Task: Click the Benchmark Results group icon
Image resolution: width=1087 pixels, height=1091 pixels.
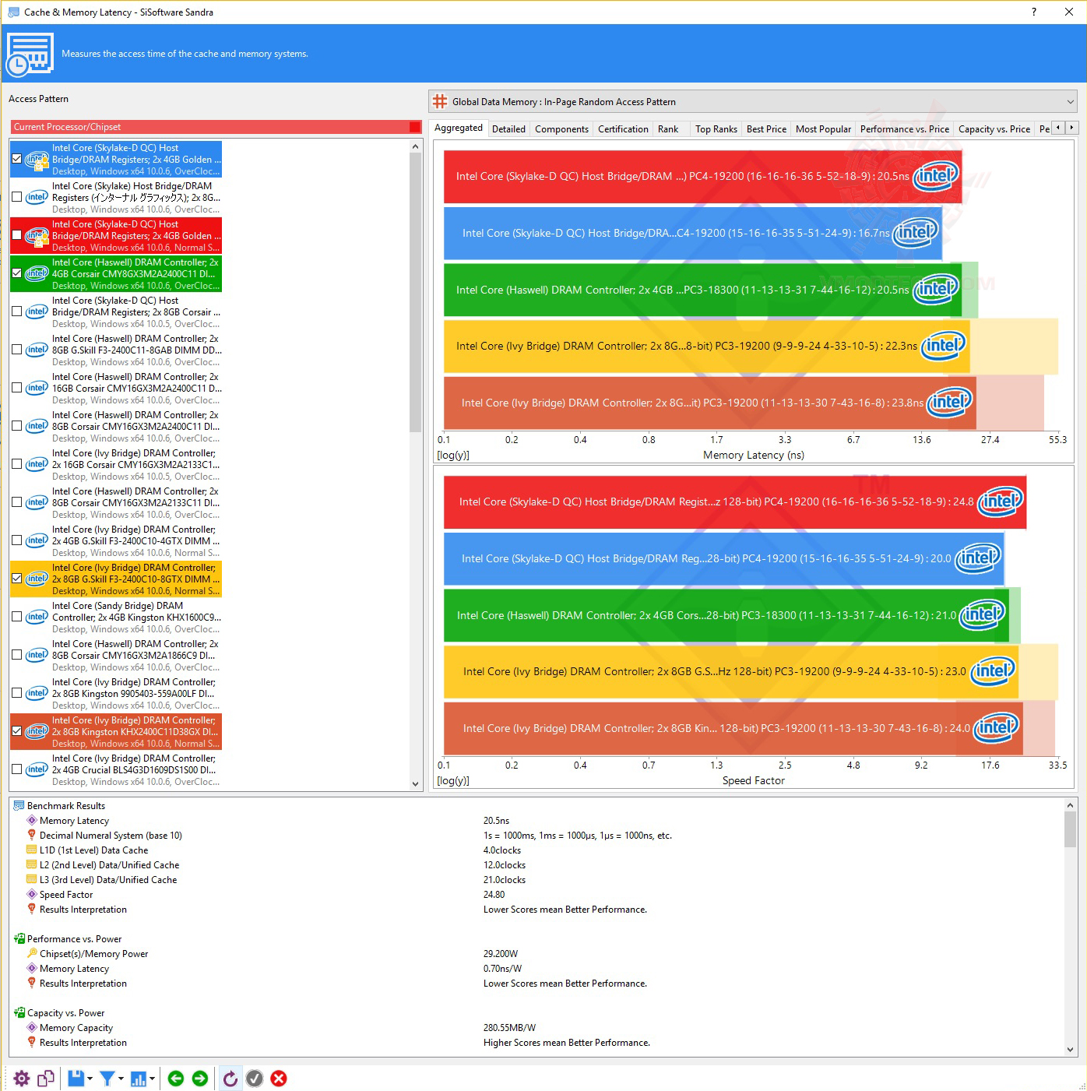Action: click(x=19, y=805)
